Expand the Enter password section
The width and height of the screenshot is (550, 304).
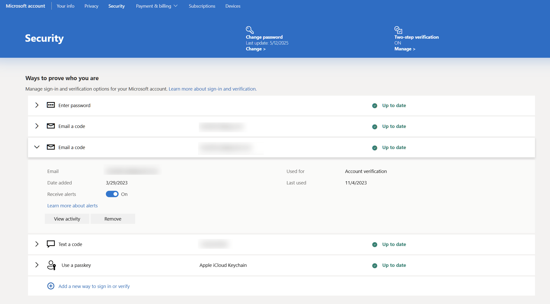point(37,105)
